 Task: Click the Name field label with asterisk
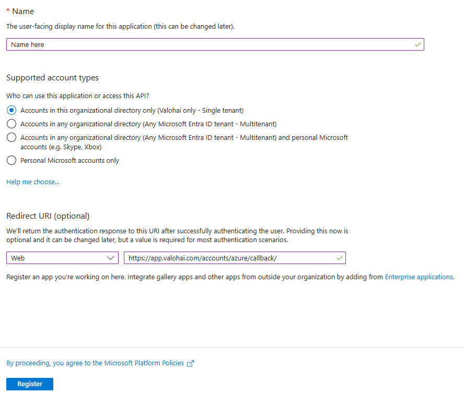[x=20, y=11]
